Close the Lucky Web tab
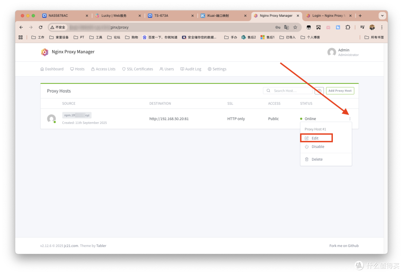This screenshot has width=403, height=274. [140, 16]
